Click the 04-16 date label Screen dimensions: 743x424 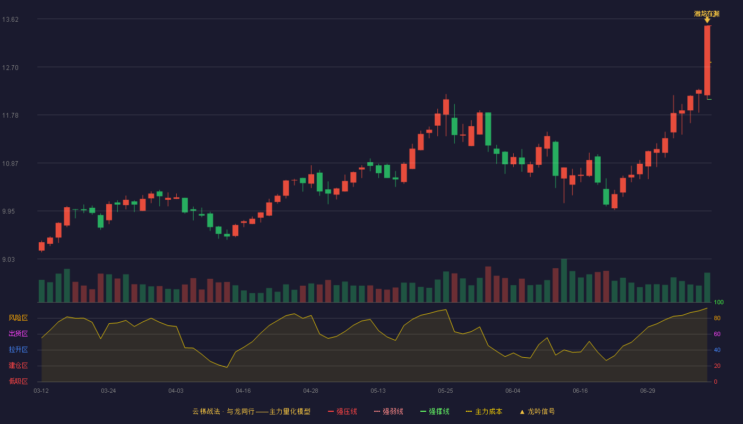tap(244, 391)
